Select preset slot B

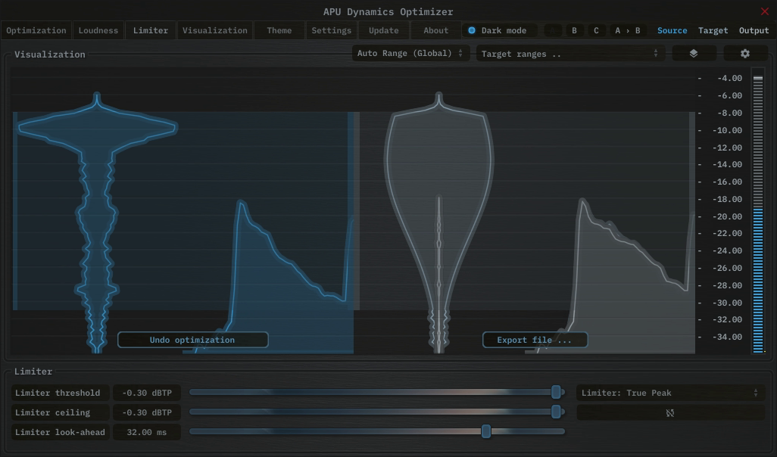[573, 30]
